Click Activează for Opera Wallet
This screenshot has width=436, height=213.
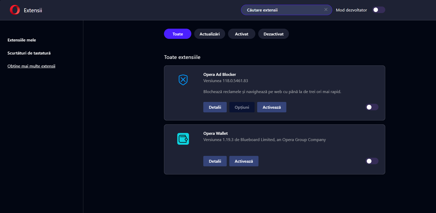(x=244, y=161)
